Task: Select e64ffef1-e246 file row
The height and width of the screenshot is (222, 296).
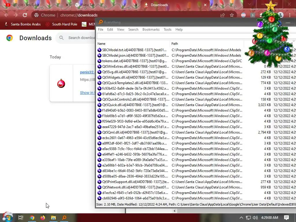Action: [x=196, y=154]
